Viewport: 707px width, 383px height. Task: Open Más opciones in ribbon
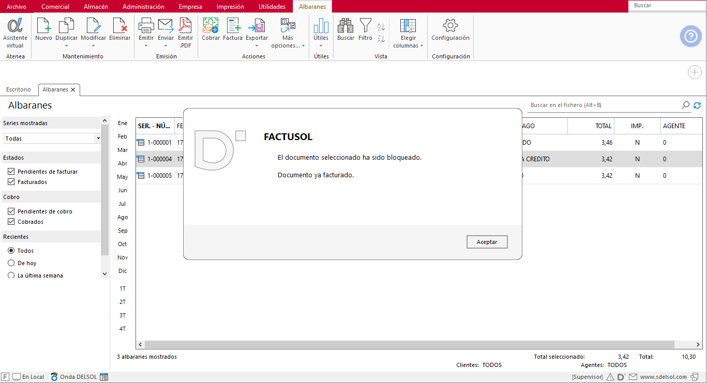coord(288,33)
